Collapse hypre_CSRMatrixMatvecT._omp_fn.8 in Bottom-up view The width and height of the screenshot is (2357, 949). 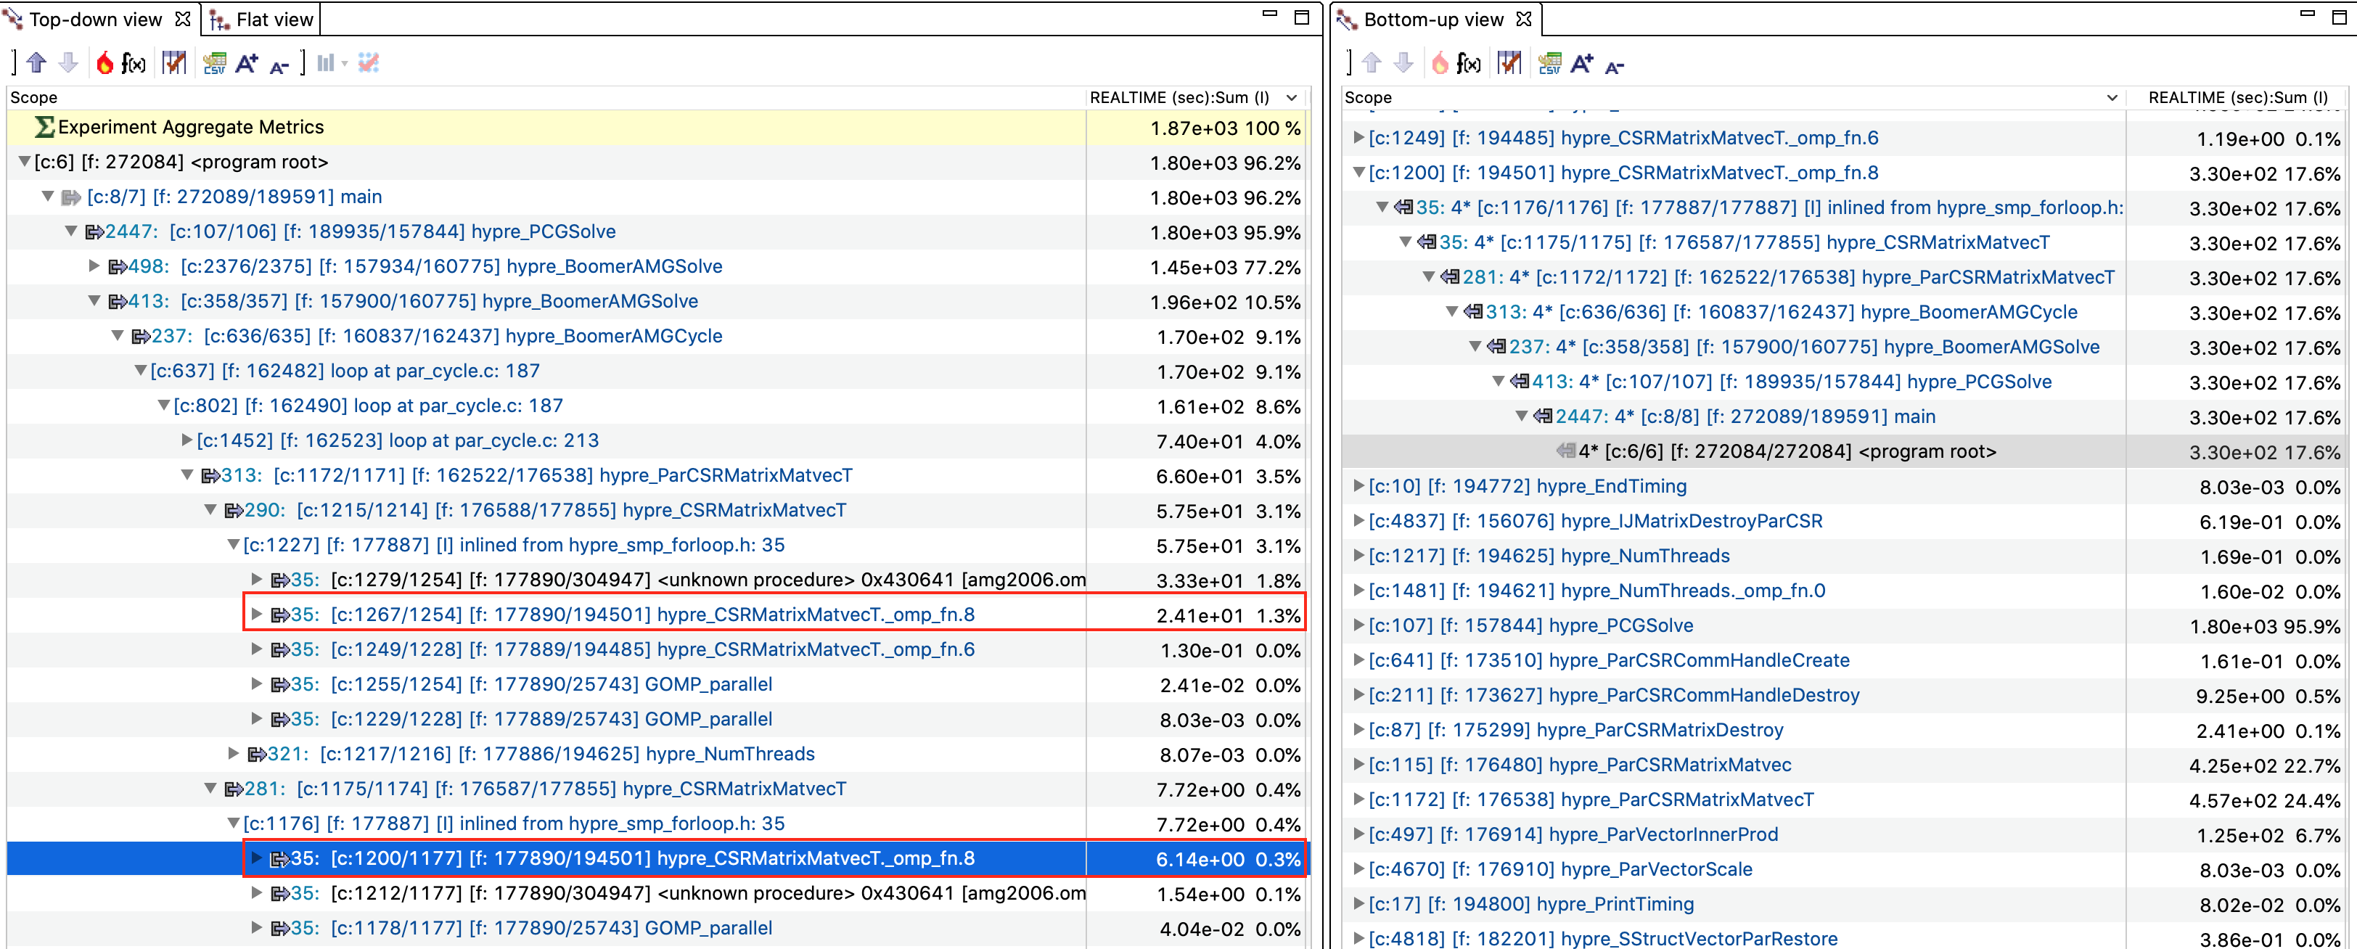[1358, 173]
